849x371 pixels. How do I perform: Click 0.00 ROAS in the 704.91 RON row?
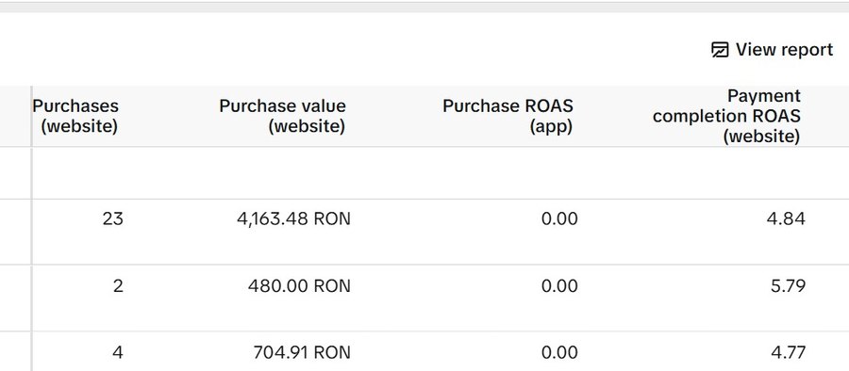[559, 352]
